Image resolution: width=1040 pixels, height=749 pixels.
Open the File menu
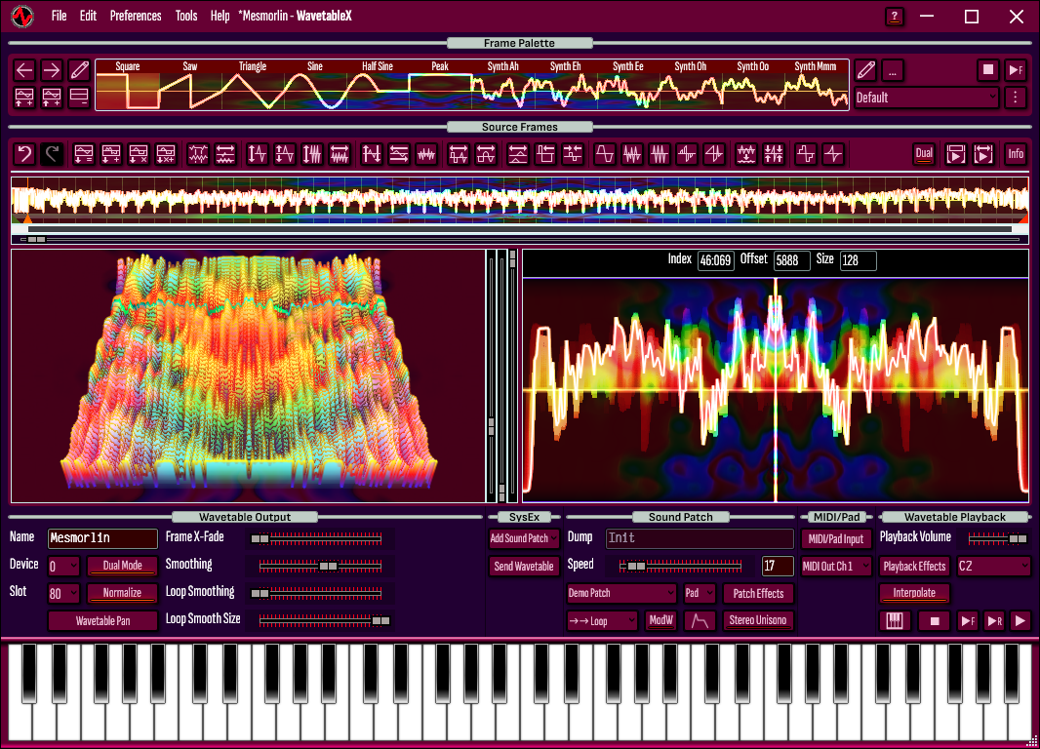pos(60,16)
